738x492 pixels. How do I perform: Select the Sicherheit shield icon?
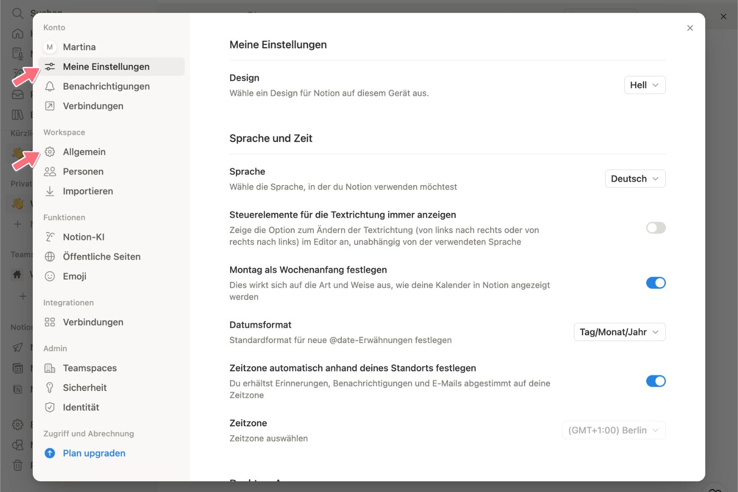click(x=50, y=387)
